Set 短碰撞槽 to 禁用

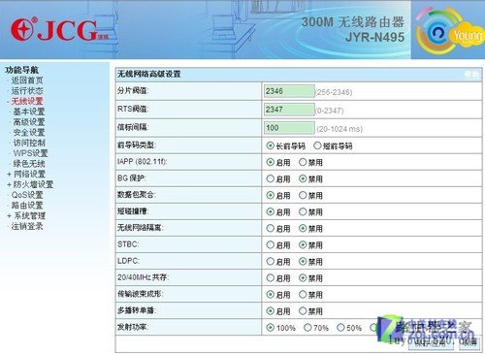tap(303, 211)
